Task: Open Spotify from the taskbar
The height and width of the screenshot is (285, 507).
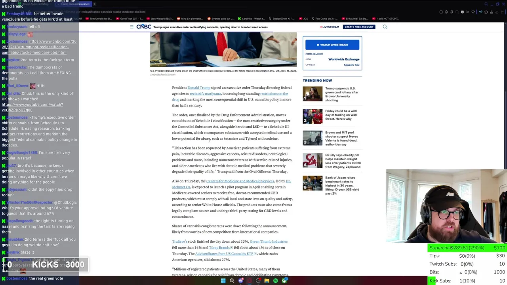Action: [276, 281]
